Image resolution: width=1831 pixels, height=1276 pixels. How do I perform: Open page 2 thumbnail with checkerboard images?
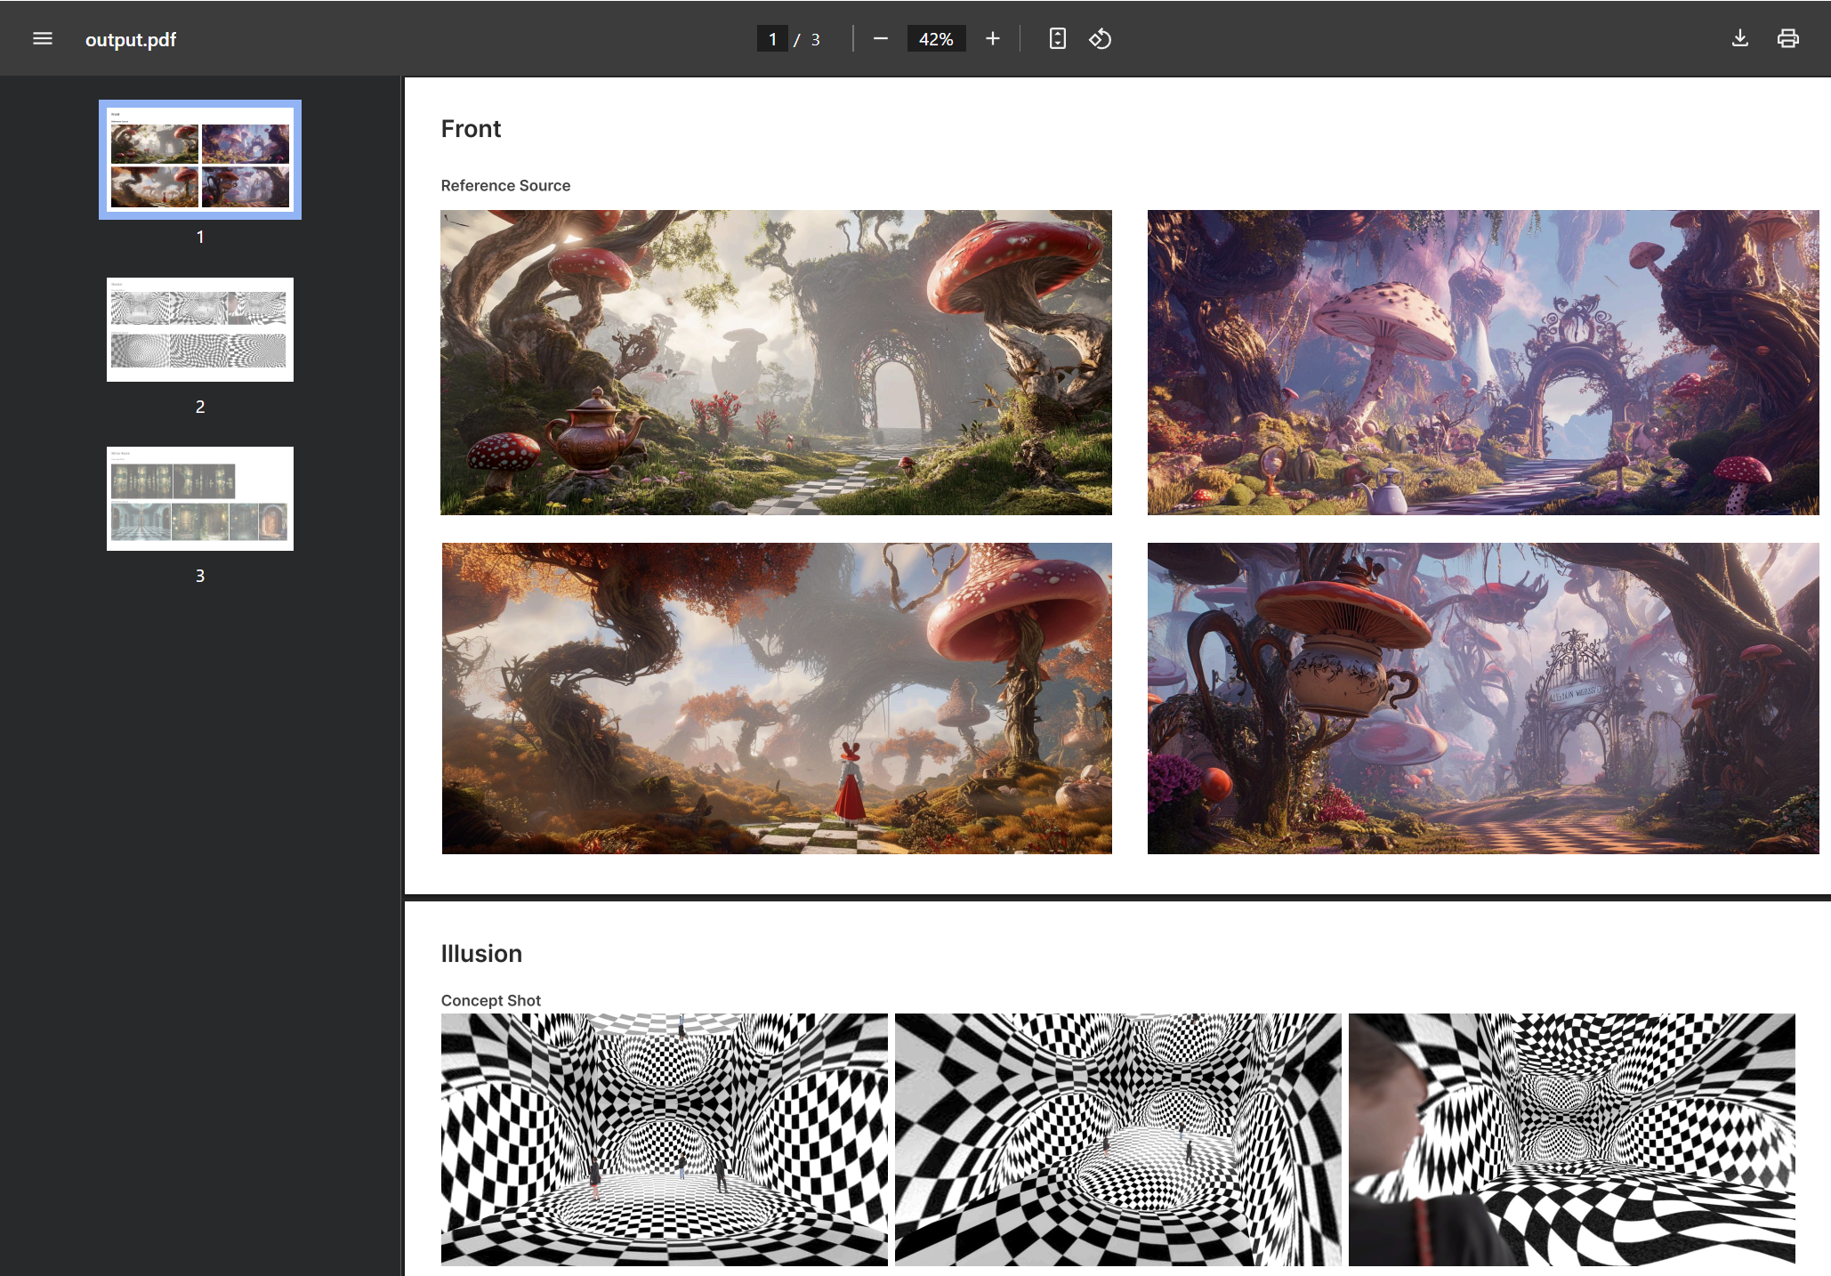click(x=200, y=329)
